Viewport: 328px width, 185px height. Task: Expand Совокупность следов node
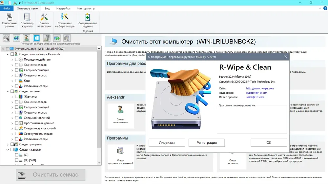point(12,134)
